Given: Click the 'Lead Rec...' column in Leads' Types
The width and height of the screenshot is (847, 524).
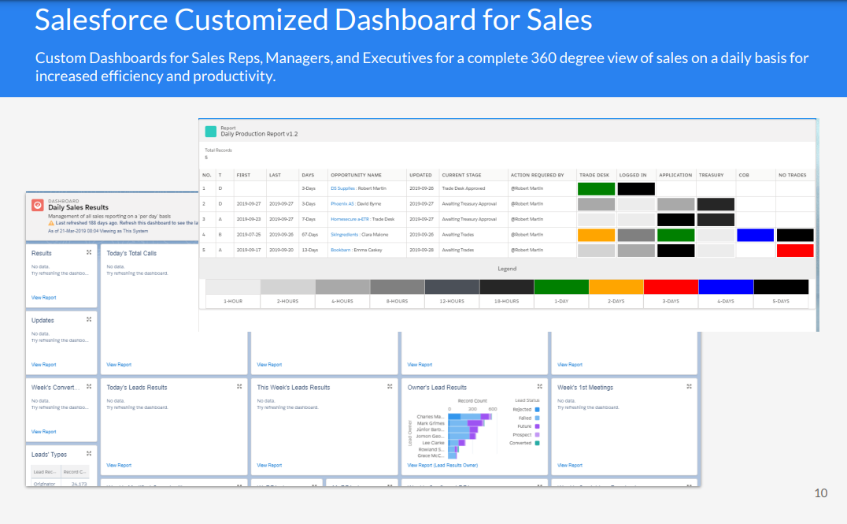Looking at the screenshot, I should click(x=45, y=471).
